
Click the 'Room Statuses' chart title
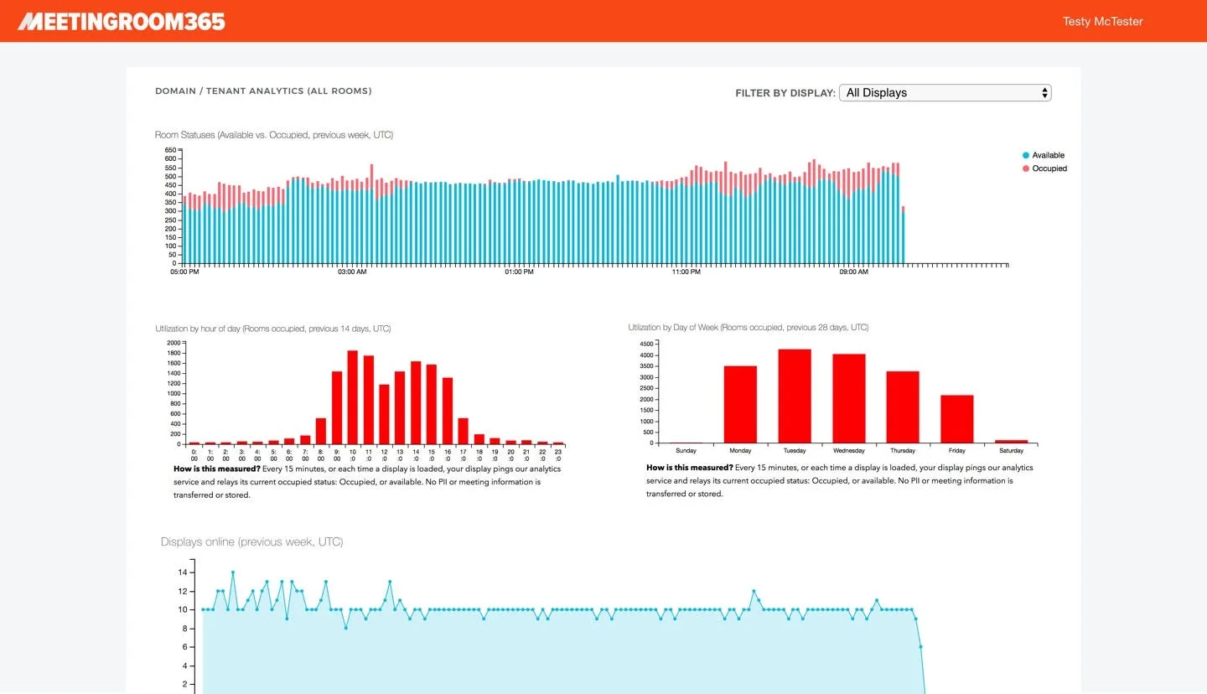point(274,135)
